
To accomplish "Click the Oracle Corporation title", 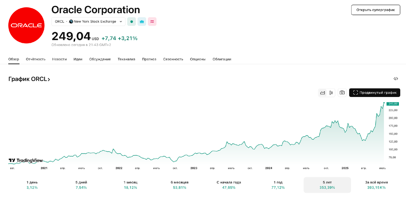I will click(x=96, y=9).
